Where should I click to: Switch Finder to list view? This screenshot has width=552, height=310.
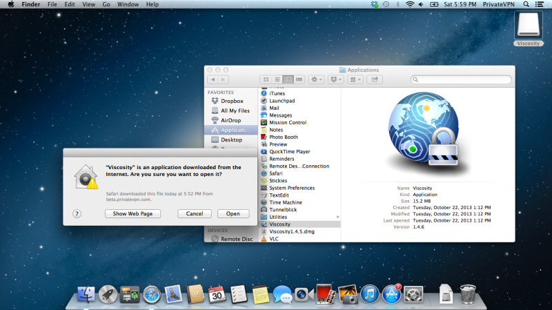277,80
